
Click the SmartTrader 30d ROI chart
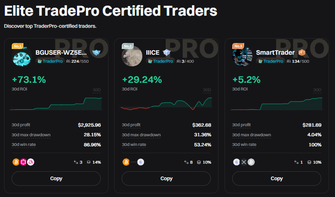tap(277, 104)
